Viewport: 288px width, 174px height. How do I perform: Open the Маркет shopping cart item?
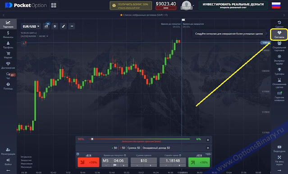coord(8,55)
